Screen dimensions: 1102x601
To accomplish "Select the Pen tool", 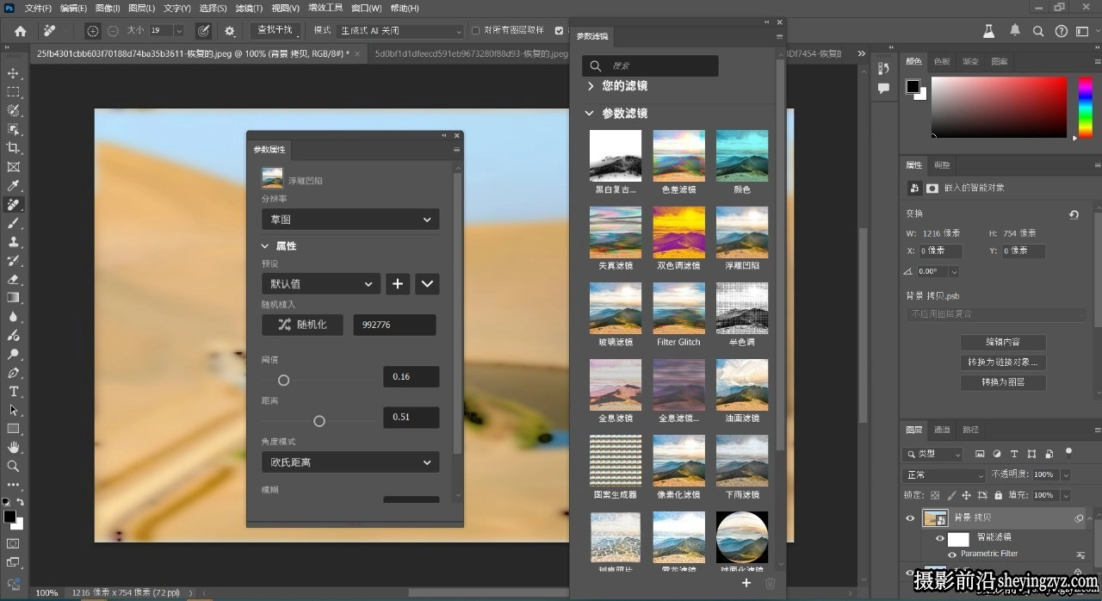I will pyautogui.click(x=13, y=373).
